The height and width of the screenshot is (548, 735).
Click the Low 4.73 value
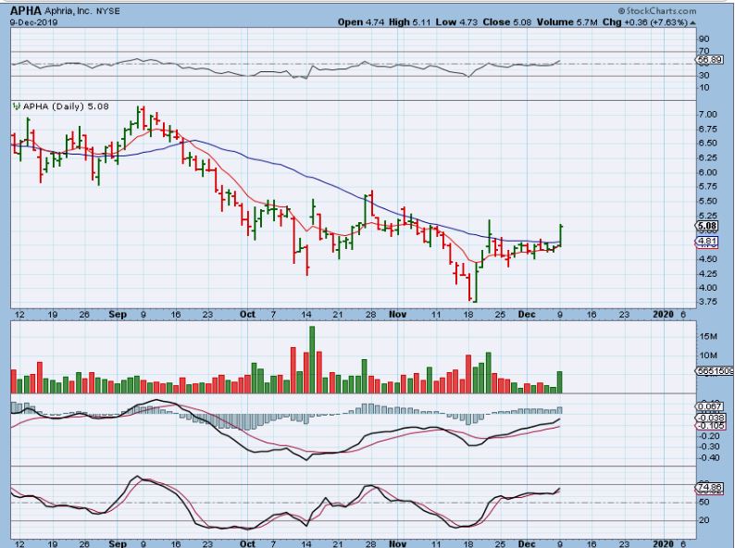456,22
